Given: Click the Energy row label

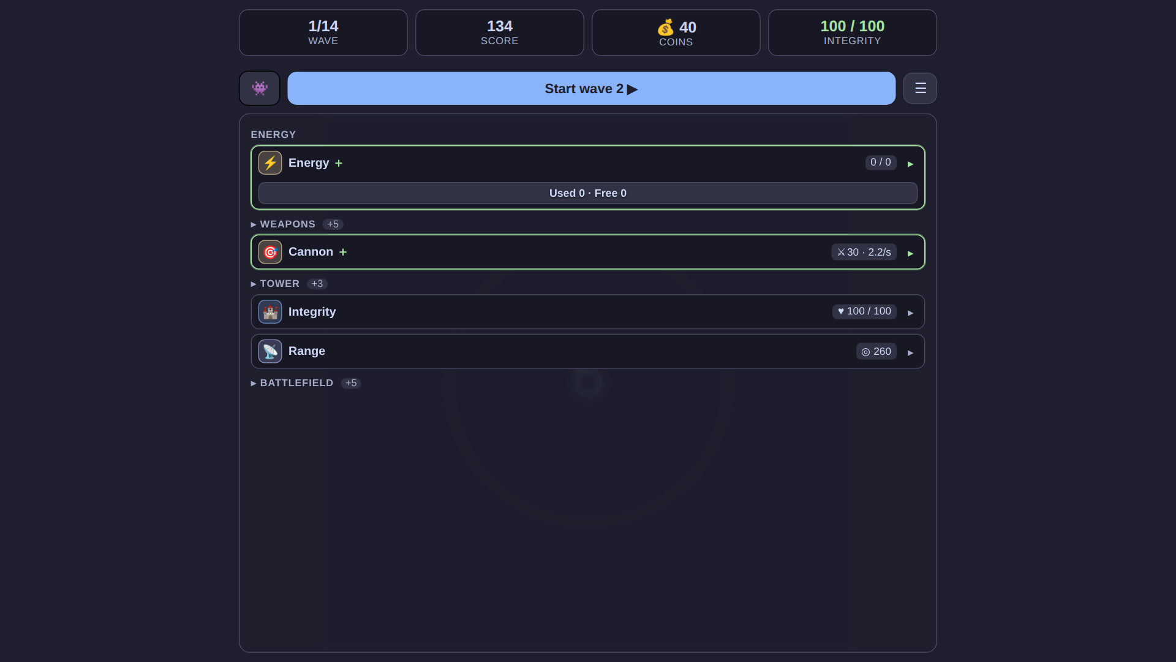Looking at the screenshot, I should coord(309,163).
